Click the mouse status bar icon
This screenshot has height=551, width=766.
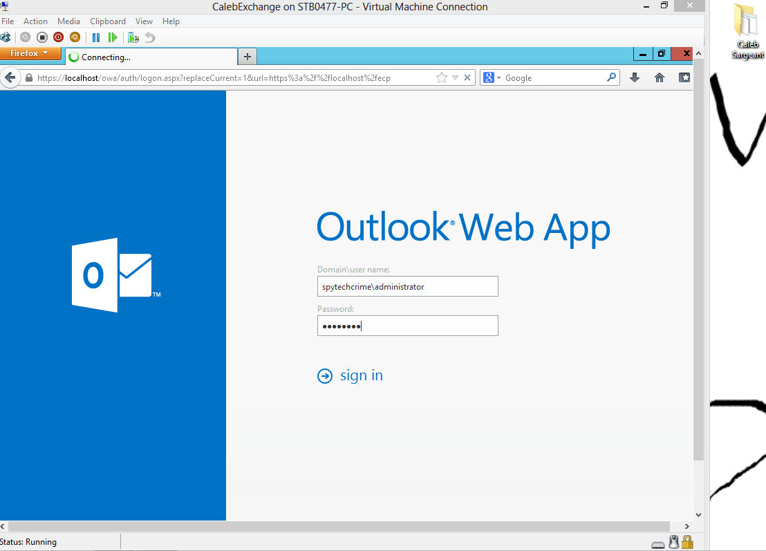(x=674, y=542)
